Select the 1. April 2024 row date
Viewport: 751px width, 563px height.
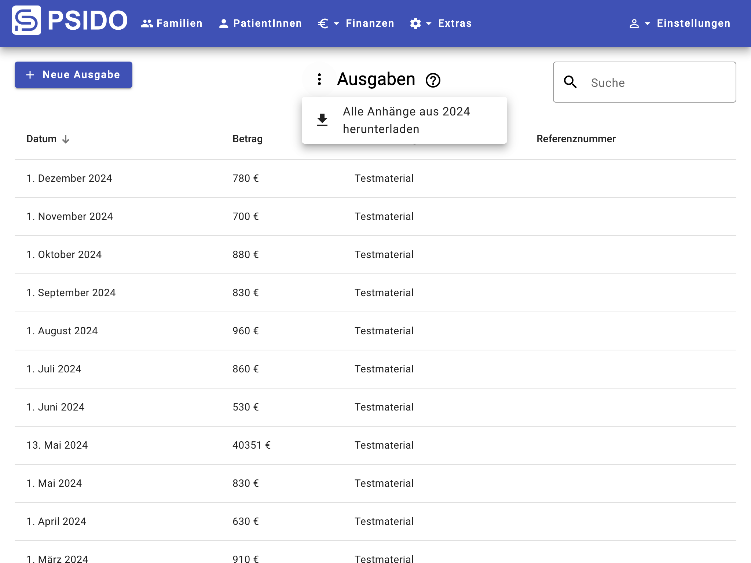click(x=56, y=522)
